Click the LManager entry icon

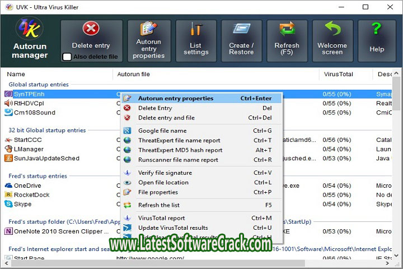click(8, 149)
